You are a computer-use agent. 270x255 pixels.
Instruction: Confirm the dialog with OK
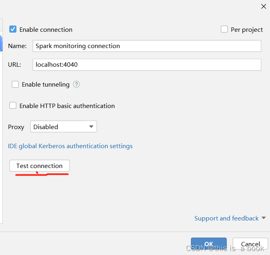pyautogui.click(x=209, y=244)
